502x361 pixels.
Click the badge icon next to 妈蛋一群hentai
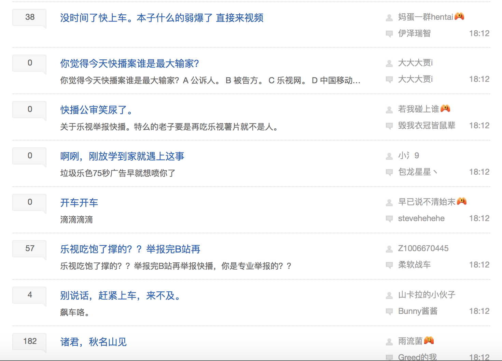click(459, 16)
